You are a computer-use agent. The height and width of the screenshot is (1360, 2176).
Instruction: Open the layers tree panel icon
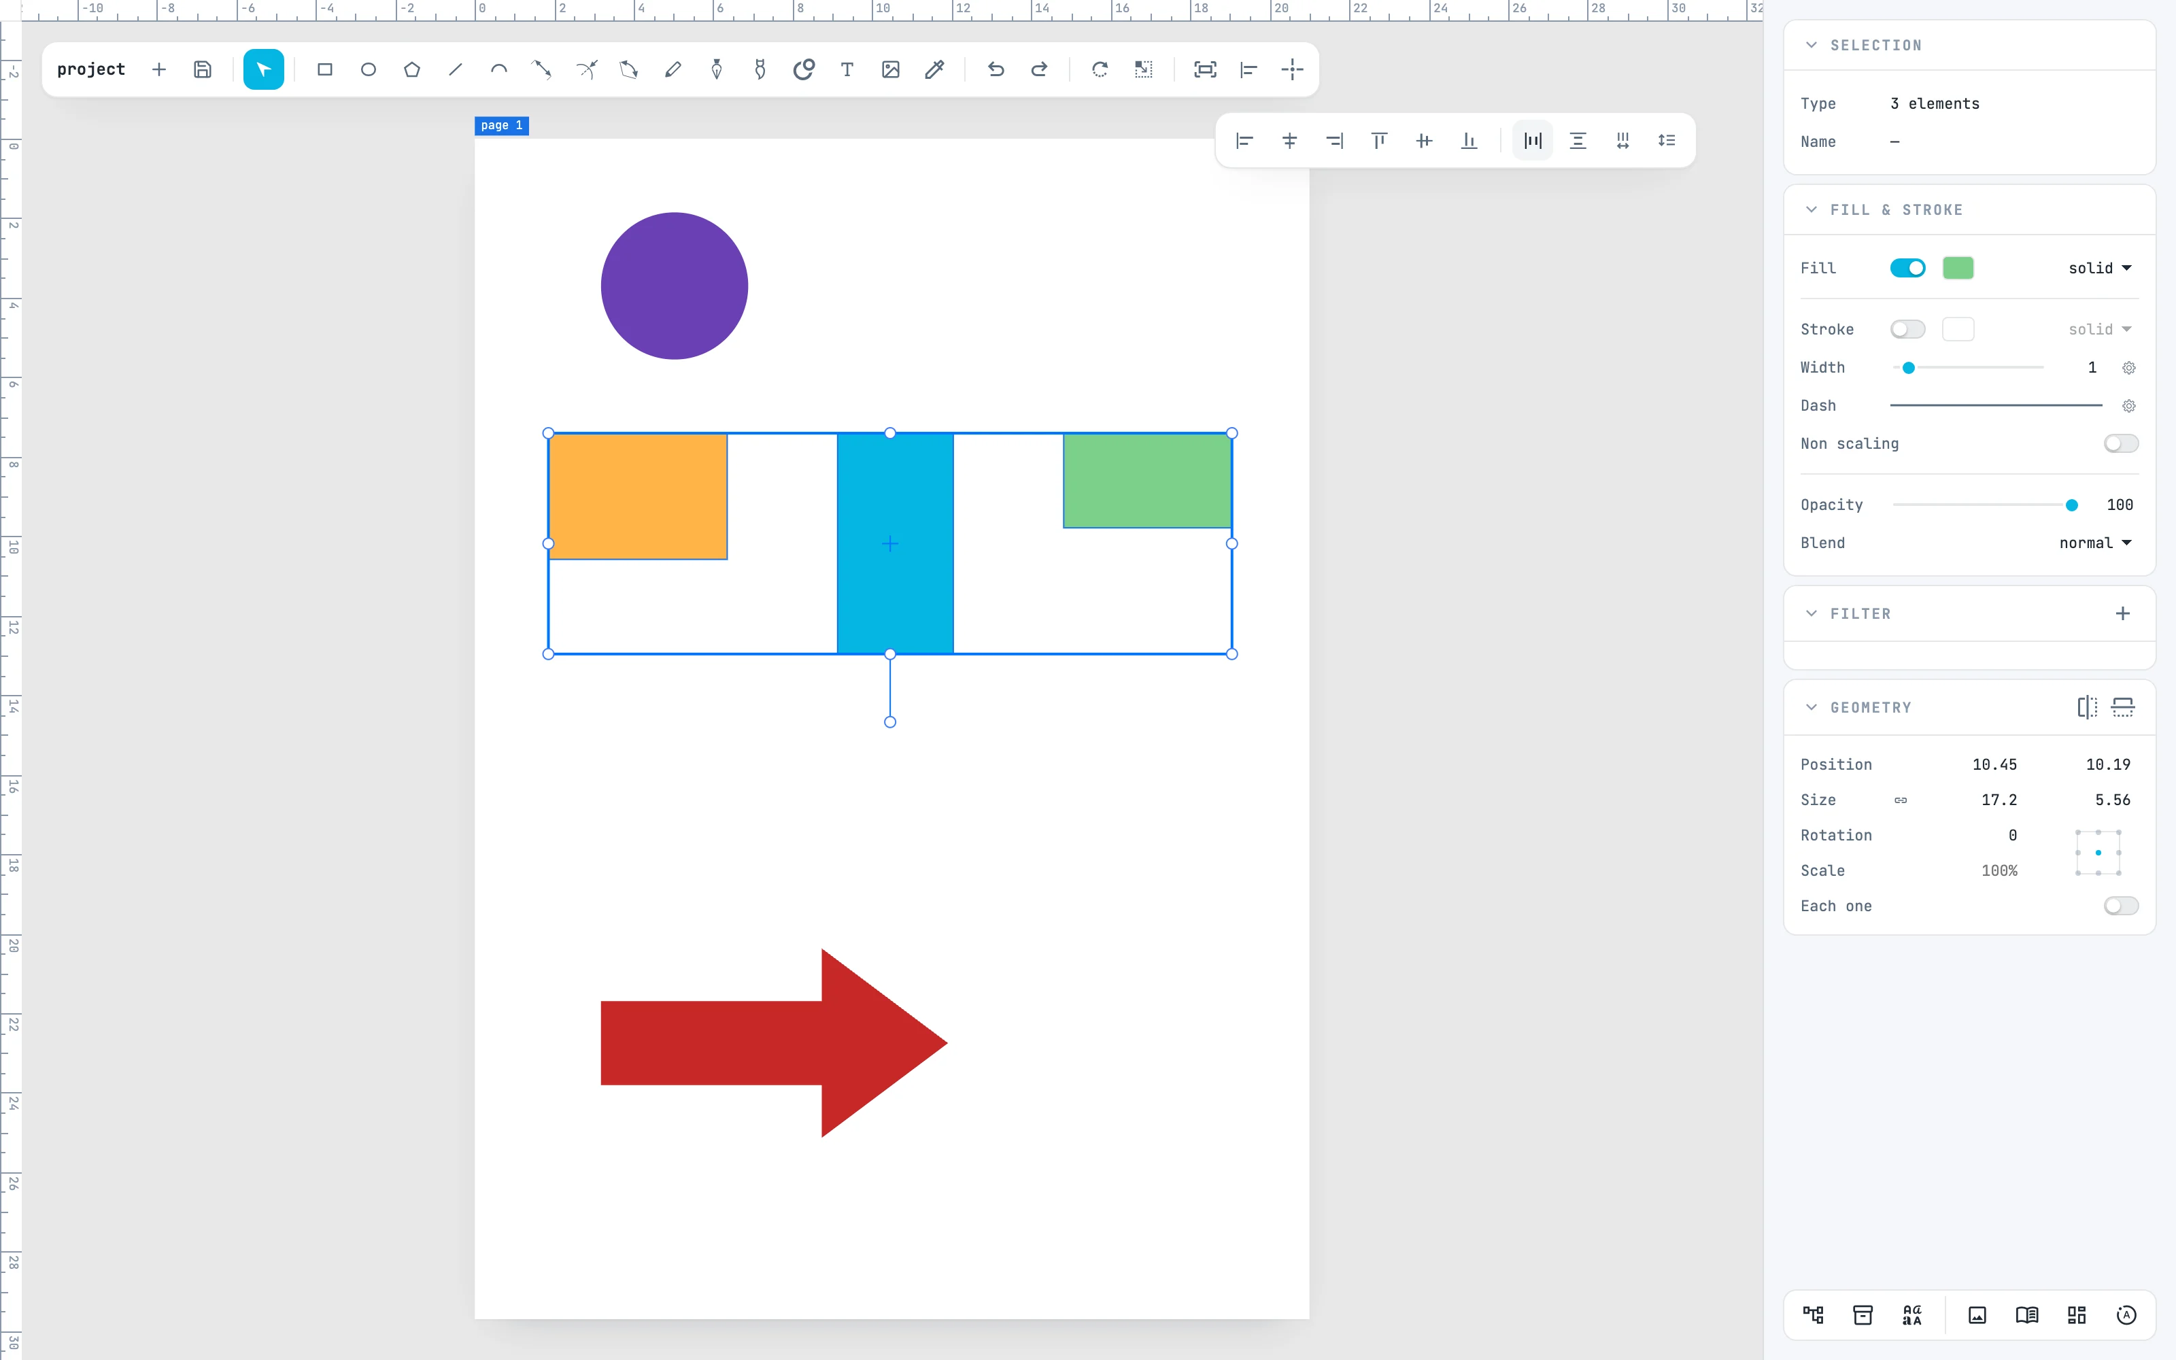1814,1315
